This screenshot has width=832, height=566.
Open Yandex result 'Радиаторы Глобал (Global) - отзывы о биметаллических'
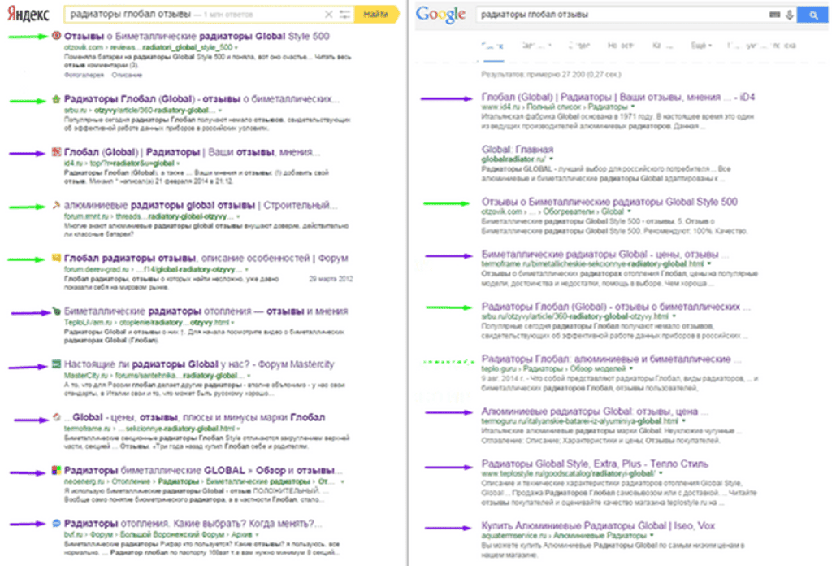point(202,99)
